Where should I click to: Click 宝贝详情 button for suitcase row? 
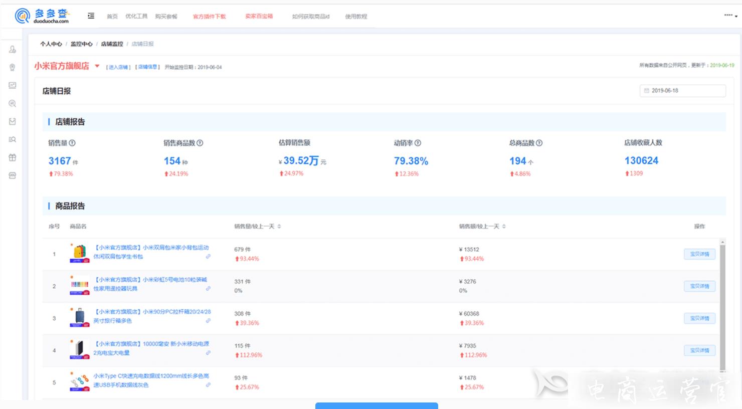click(x=699, y=318)
